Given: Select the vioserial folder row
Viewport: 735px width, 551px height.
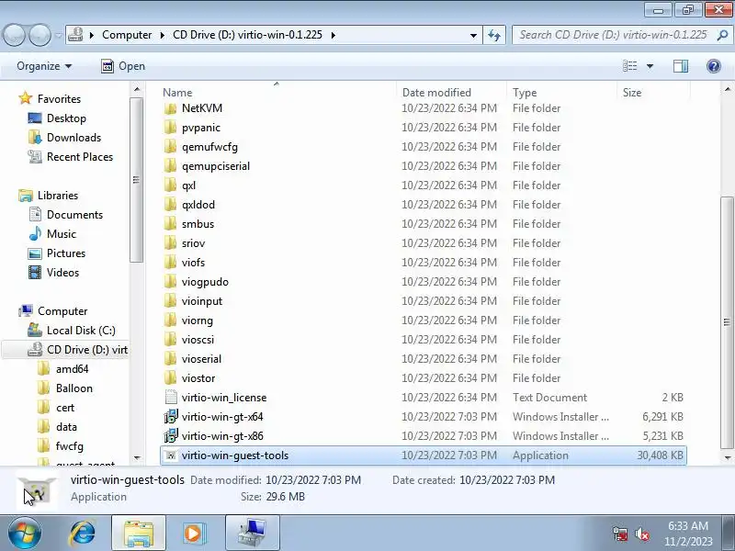Looking at the screenshot, I should click(x=424, y=359).
